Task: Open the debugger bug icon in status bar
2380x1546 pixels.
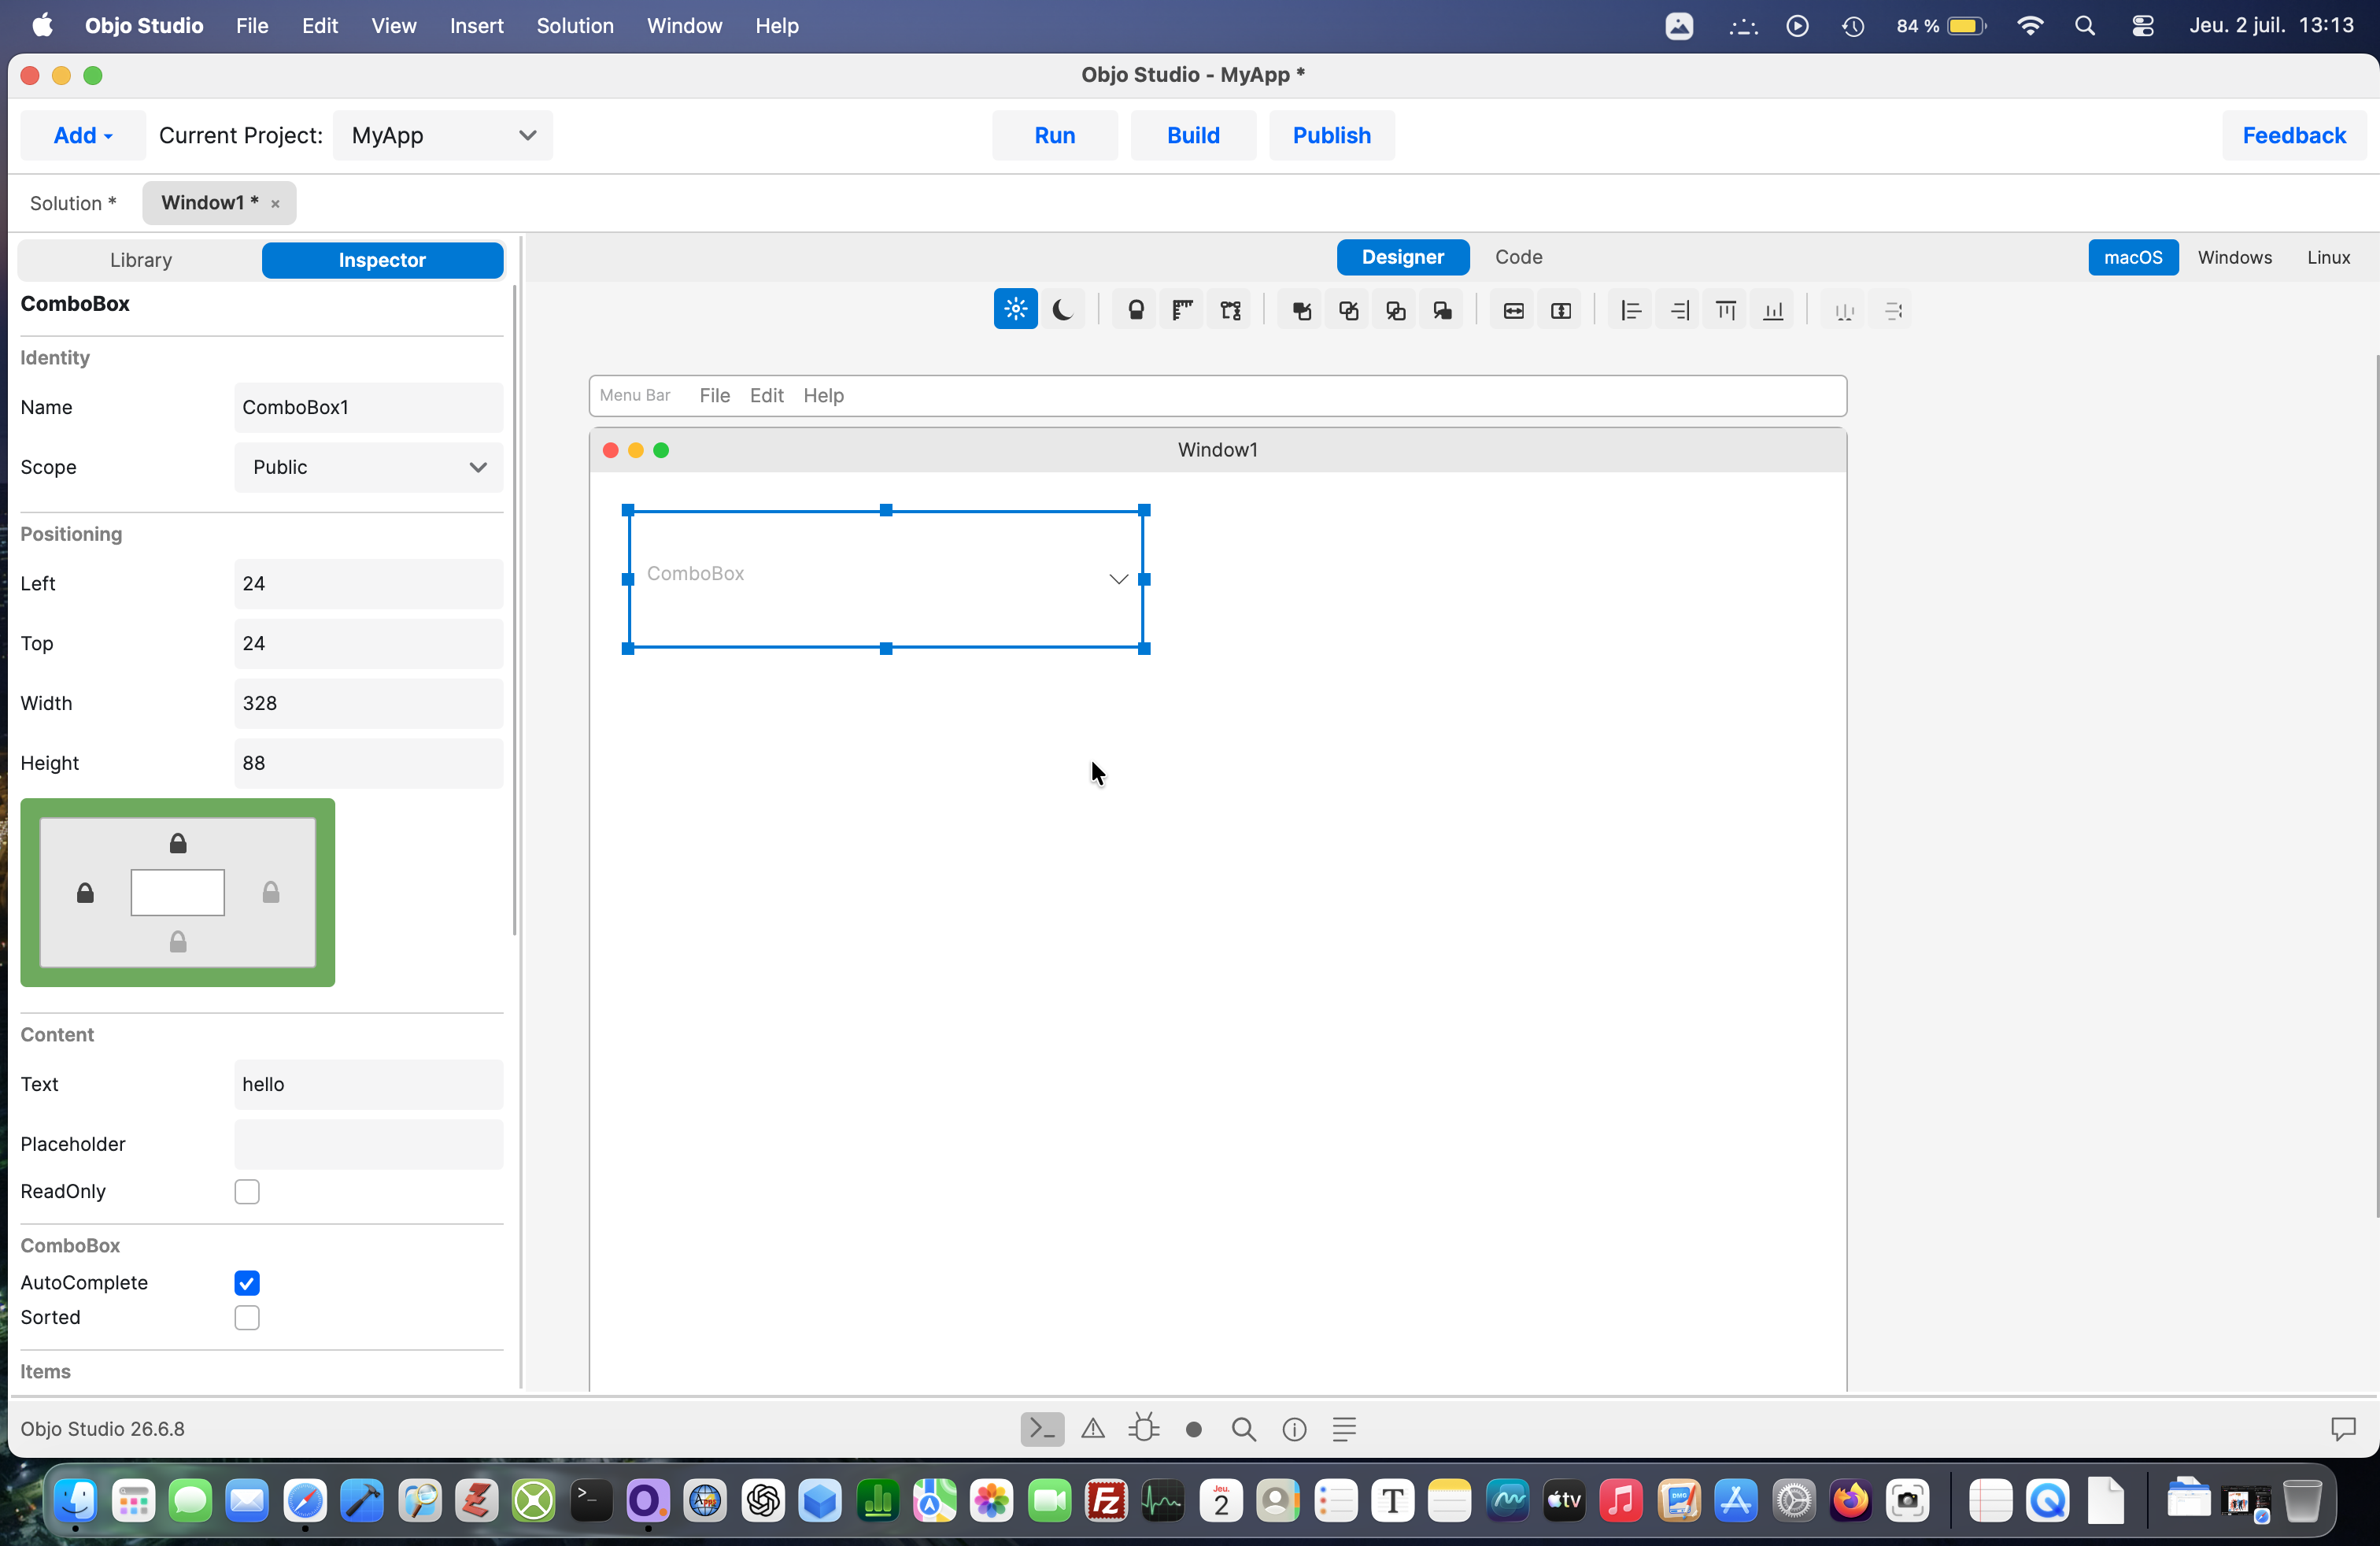Action: [x=1143, y=1428]
